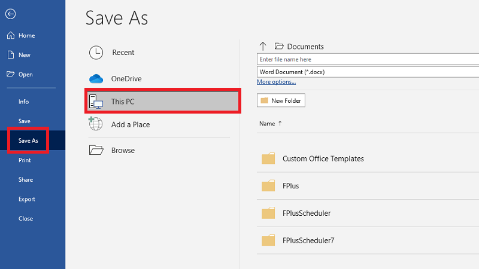The width and height of the screenshot is (479, 269).
Task: Click the file name input field
Action: (368, 60)
